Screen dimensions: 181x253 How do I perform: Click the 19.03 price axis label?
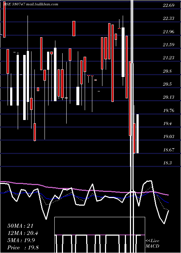pos(169,137)
